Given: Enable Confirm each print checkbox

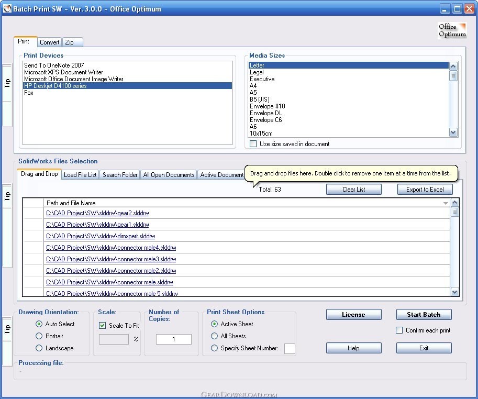Looking at the screenshot, I should 399,330.
